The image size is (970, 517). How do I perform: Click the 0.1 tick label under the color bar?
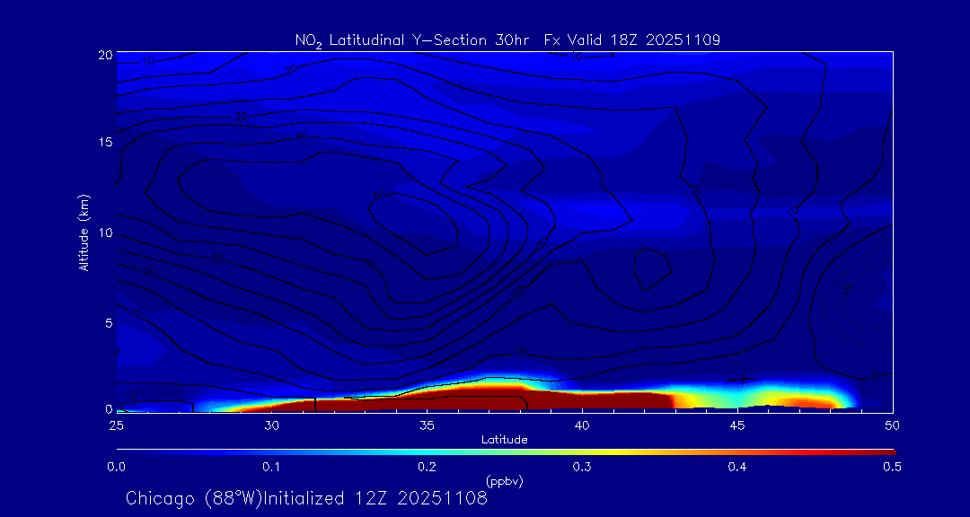click(271, 467)
